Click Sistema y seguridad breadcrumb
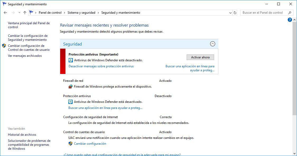The image size is (297, 156). click(x=82, y=13)
